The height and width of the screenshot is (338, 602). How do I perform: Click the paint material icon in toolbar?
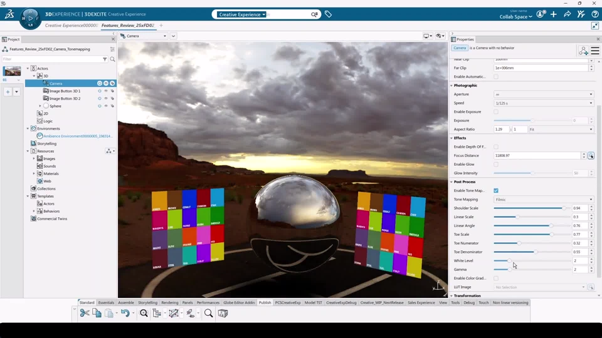coord(190,313)
